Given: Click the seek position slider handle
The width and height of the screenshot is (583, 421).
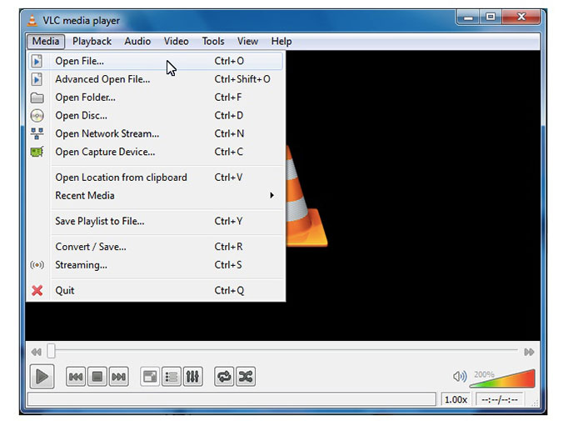Looking at the screenshot, I should pos(52,351).
